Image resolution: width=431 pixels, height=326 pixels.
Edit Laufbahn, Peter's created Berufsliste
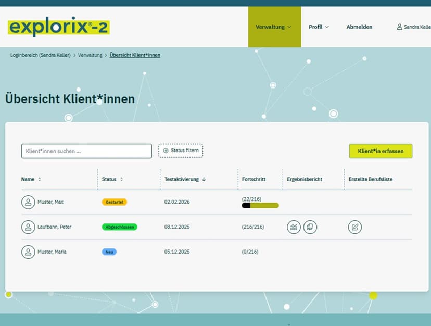tap(354, 227)
